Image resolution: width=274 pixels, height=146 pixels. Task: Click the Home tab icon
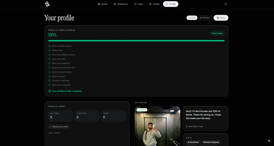(x=99, y=4)
